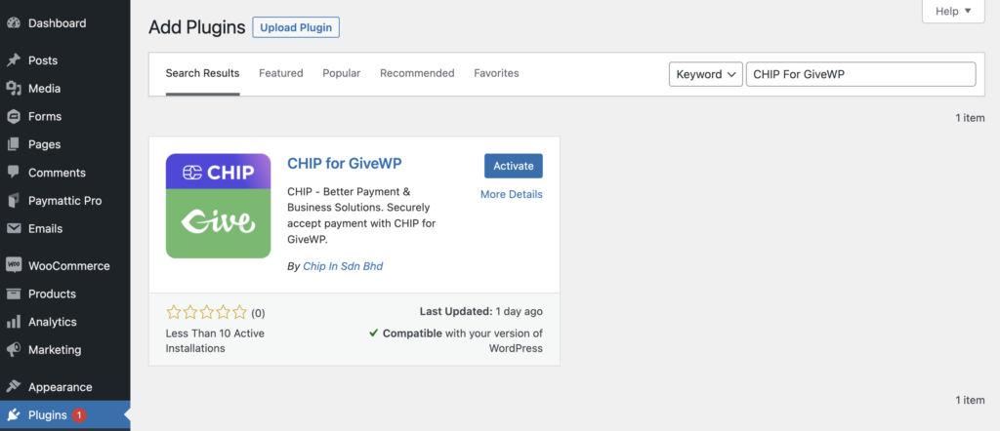Viewport: 1000px width, 431px height.
Task: Click the Plugins plug icon
Action: 14,415
